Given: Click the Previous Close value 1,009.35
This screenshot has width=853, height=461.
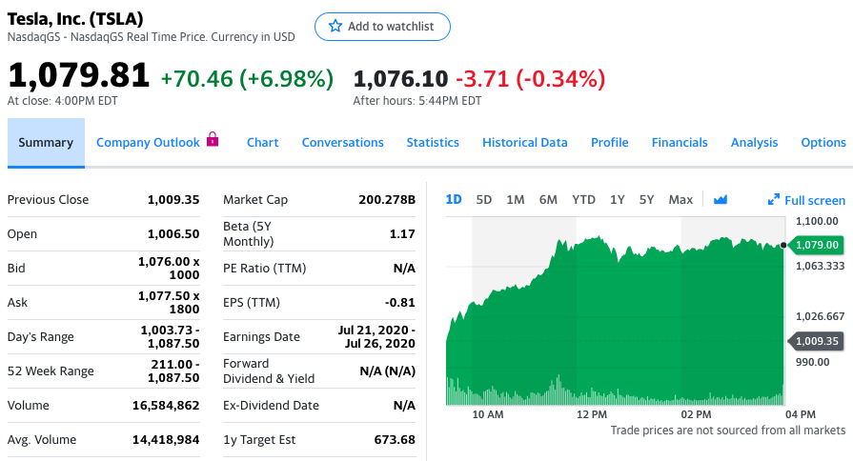Looking at the screenshot, I should coord(173,199).
